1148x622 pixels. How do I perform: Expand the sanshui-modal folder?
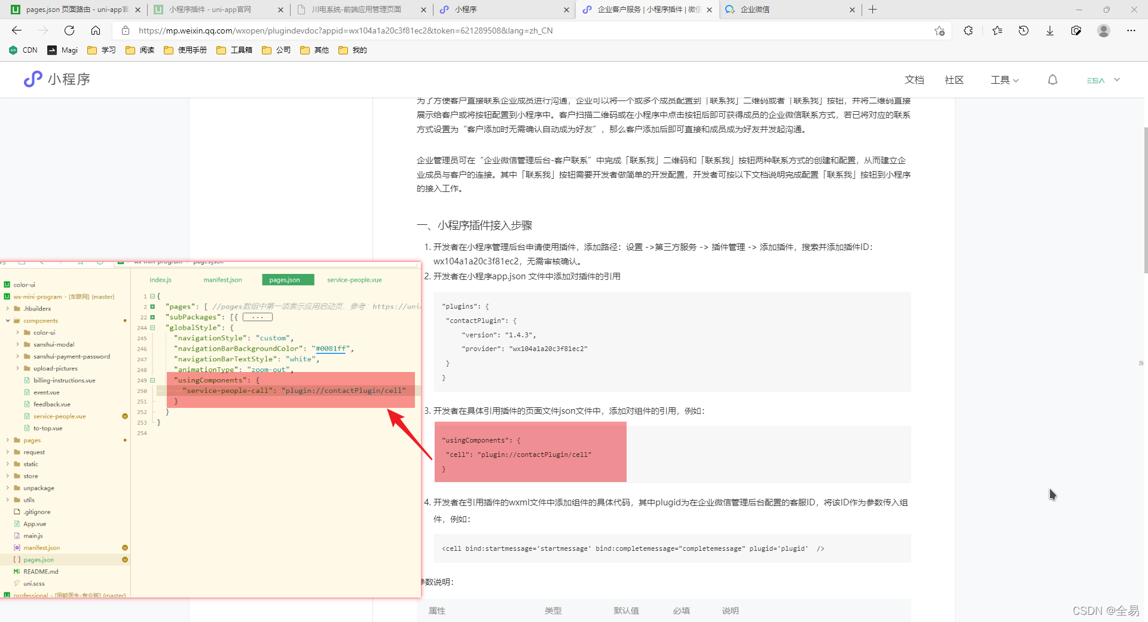point(18,344)
